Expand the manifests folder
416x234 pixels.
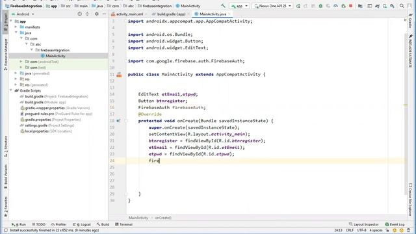(16, 27)
